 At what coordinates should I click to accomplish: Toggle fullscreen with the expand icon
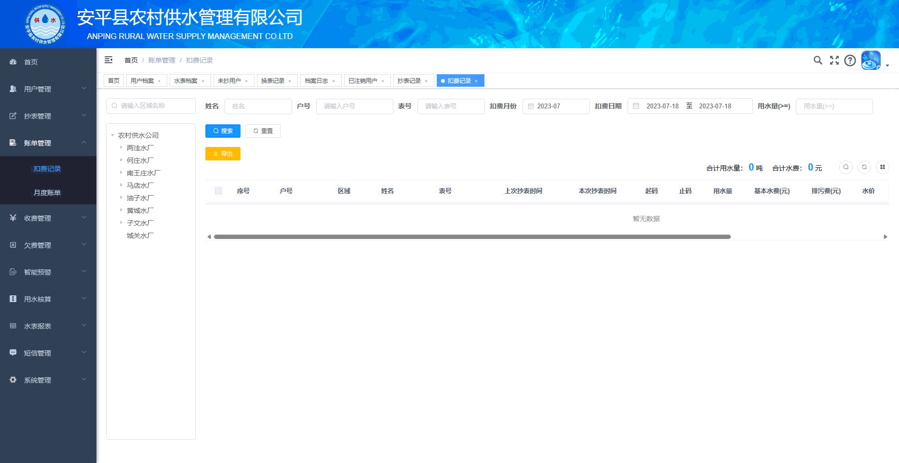coord(834,60)
